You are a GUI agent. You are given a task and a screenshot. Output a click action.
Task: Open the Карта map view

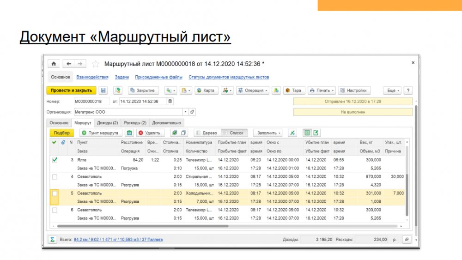(206, 91)
